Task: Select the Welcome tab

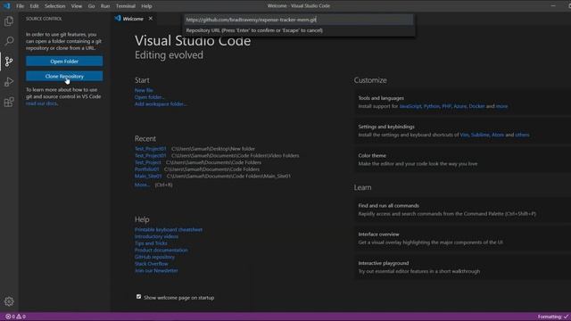Action: tap(133, 19)
